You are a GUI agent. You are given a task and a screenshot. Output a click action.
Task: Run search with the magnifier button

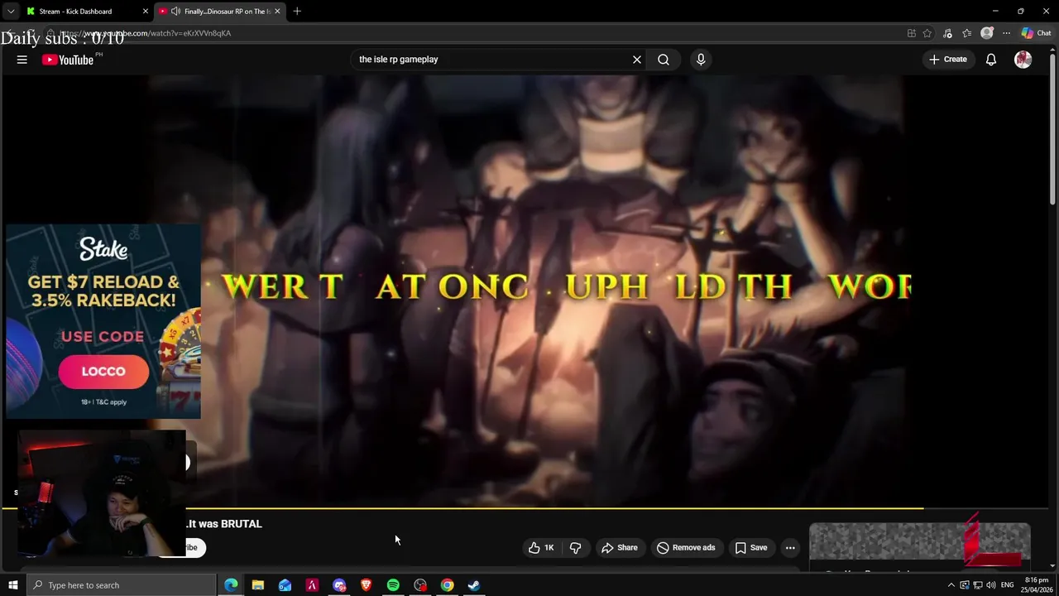(x=664, y=60)
